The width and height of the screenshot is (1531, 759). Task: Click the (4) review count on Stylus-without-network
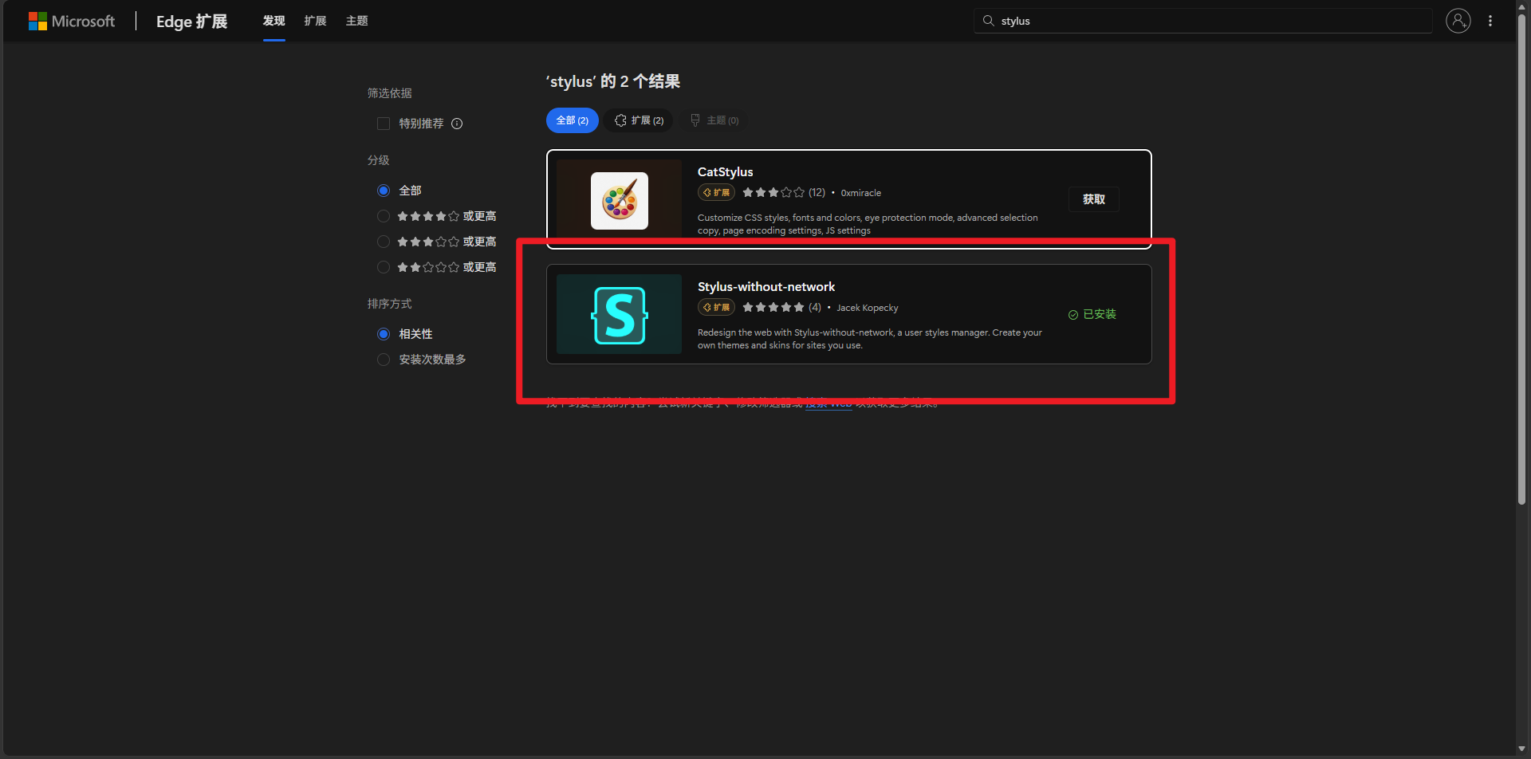coord(814,307)
